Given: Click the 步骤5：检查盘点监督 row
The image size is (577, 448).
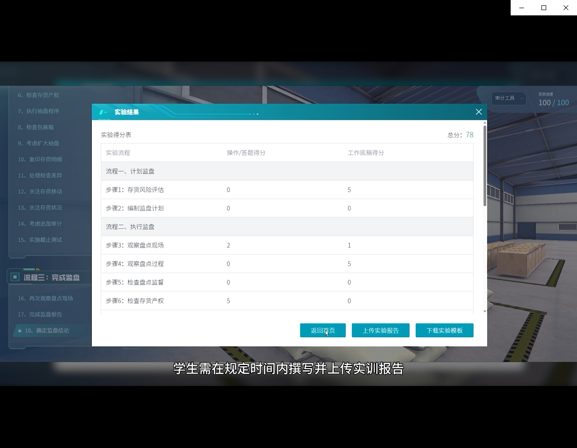Looking at the screenshot, I should 287,282.
